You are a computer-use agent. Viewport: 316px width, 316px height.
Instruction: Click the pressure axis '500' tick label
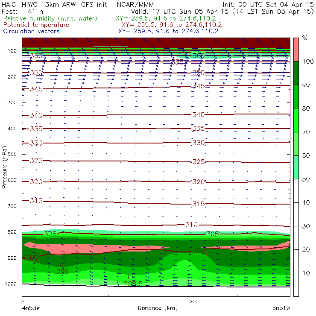pyautogui.click(x=12, y=155)
